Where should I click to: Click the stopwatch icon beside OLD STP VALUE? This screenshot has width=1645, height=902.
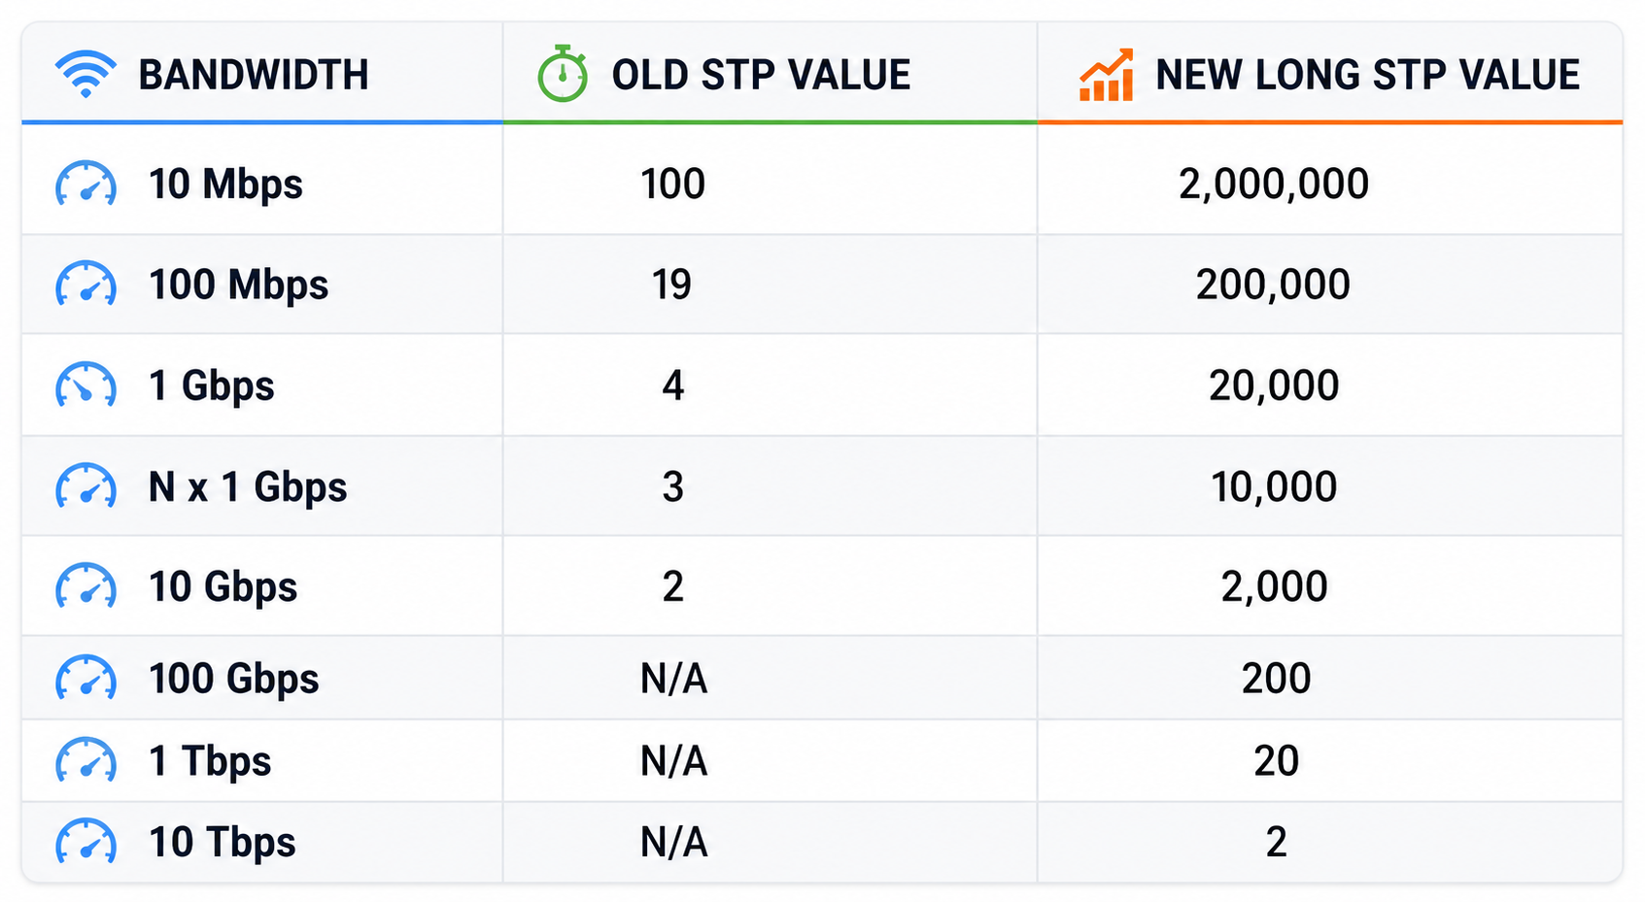pos(563,74)
